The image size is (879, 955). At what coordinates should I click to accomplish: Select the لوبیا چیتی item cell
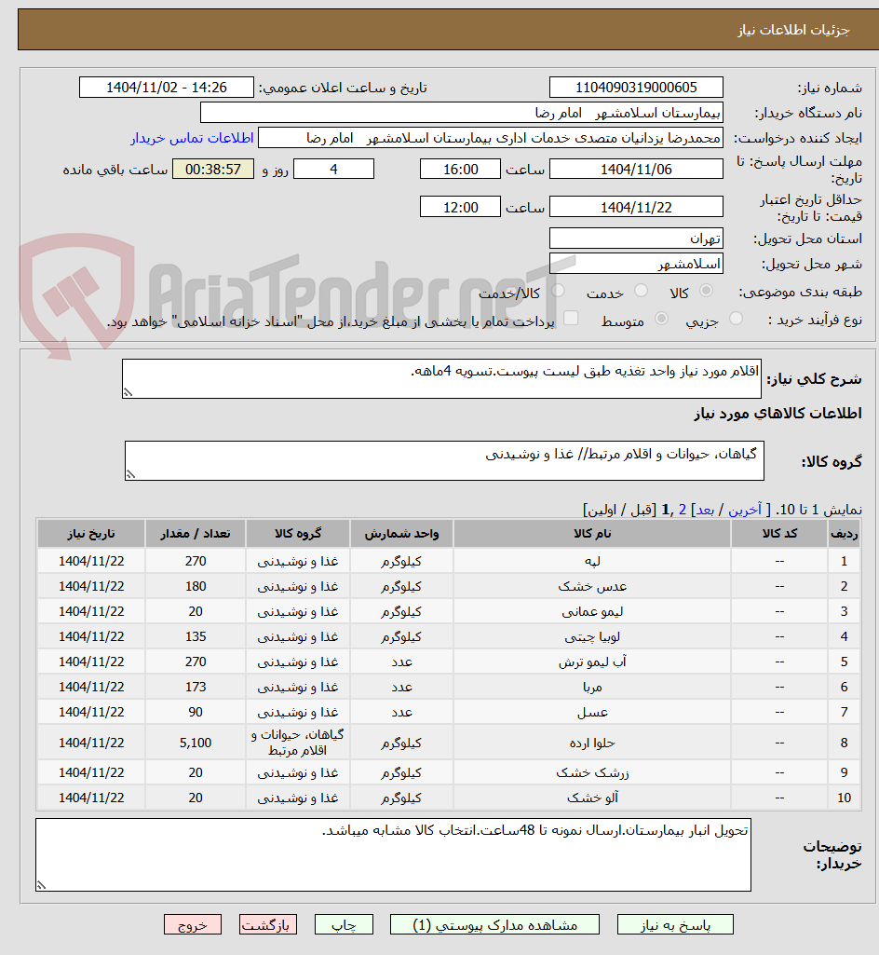[592, 636]
